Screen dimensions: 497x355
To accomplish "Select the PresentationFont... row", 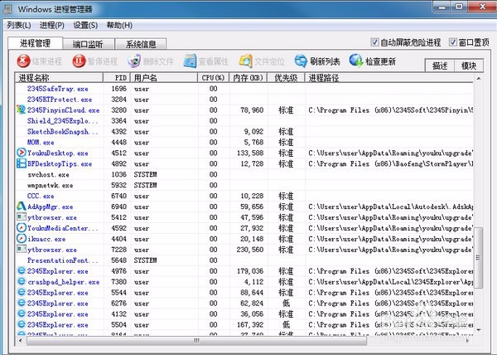I will pyautogui.click(x=244, y=260).
